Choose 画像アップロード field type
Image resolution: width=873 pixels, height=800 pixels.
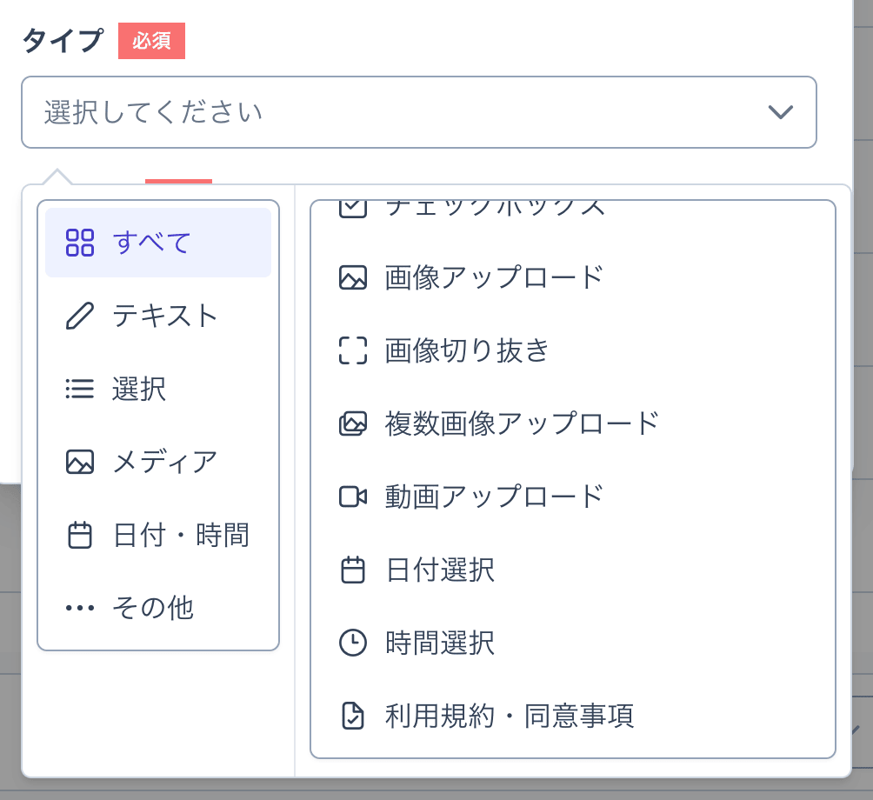coord(573,277)
